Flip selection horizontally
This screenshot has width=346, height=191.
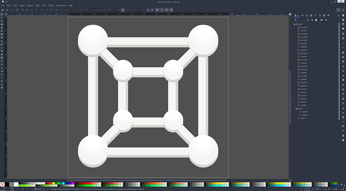[x=32, y=10]
